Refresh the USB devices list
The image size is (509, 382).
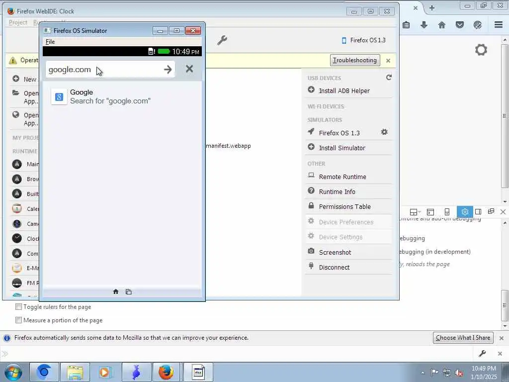tap(389, 77)
